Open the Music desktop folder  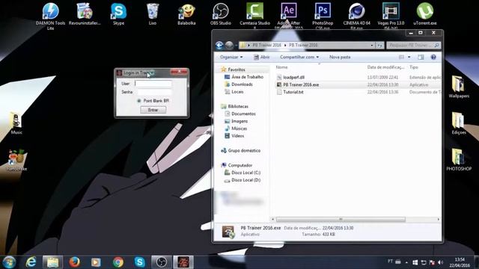point(16,123)
